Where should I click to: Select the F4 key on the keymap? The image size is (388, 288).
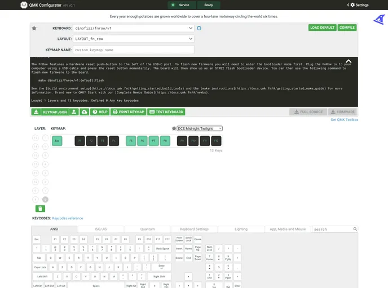(114, 141)
